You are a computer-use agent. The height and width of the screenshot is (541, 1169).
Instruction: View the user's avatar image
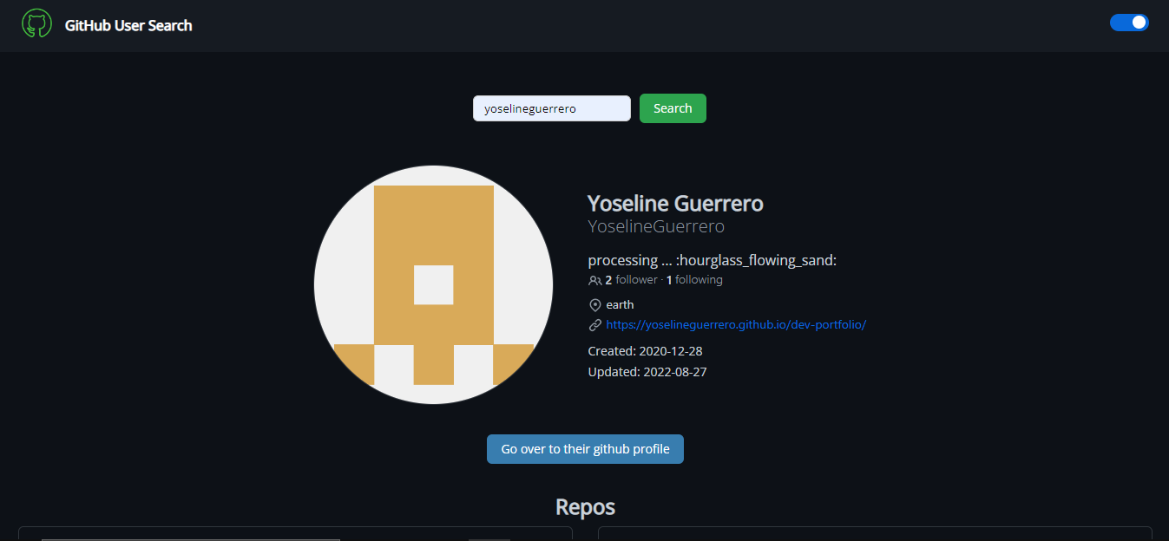point(434,284)
